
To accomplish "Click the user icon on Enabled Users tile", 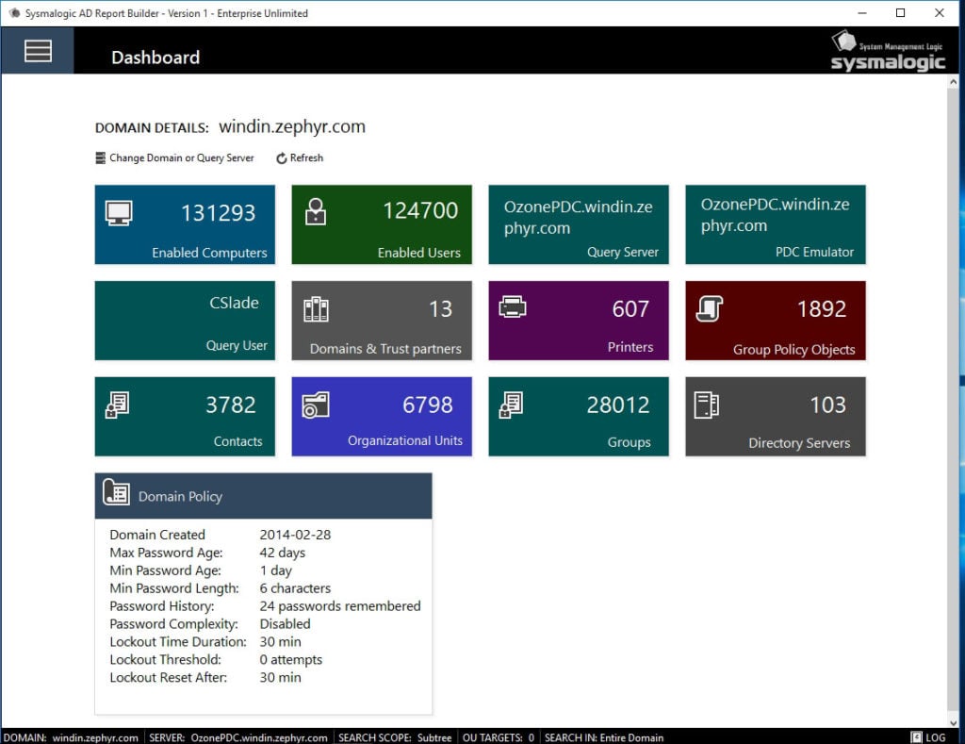I will point(316,211).
